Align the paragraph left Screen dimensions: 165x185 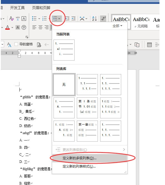[34, 27]
